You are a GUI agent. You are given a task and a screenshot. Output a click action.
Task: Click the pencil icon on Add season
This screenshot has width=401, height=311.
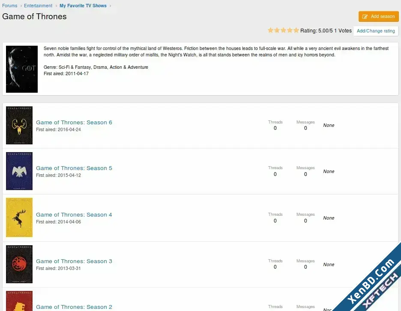(x=365, y=17)
